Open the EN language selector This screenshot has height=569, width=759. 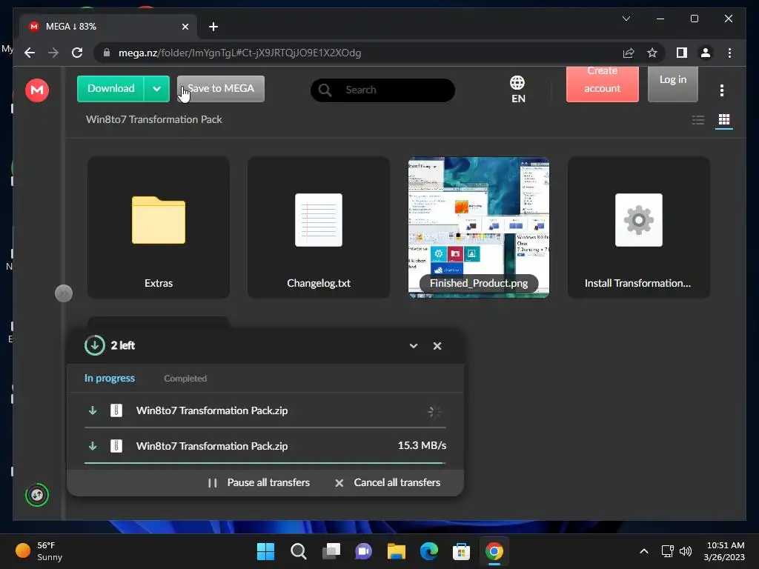click(x=517, y=90)
